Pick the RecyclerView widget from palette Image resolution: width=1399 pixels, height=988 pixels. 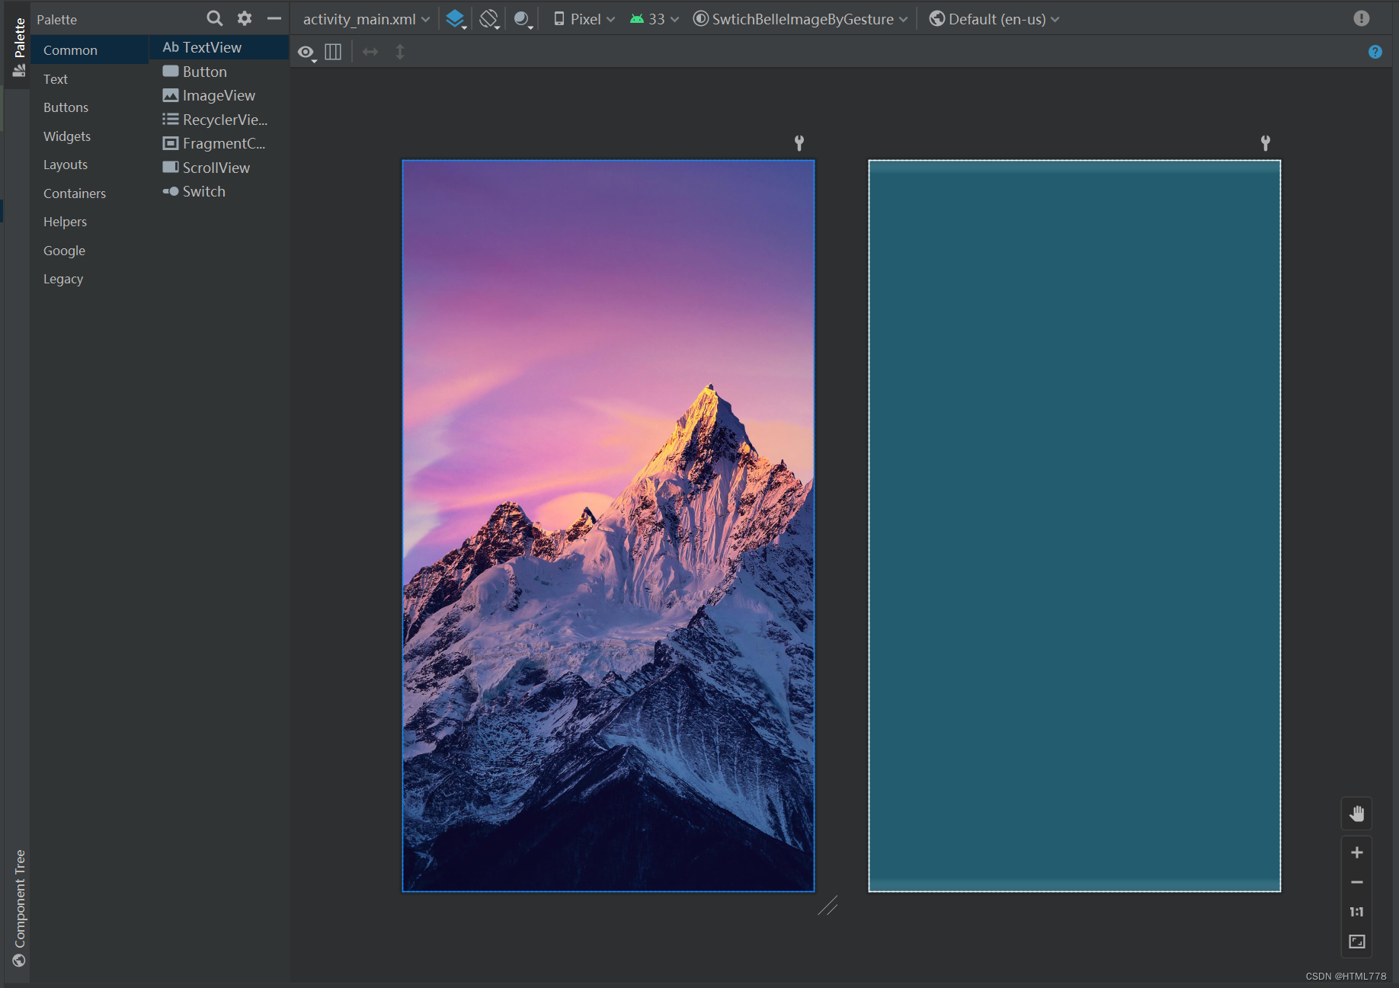point(219,120)
